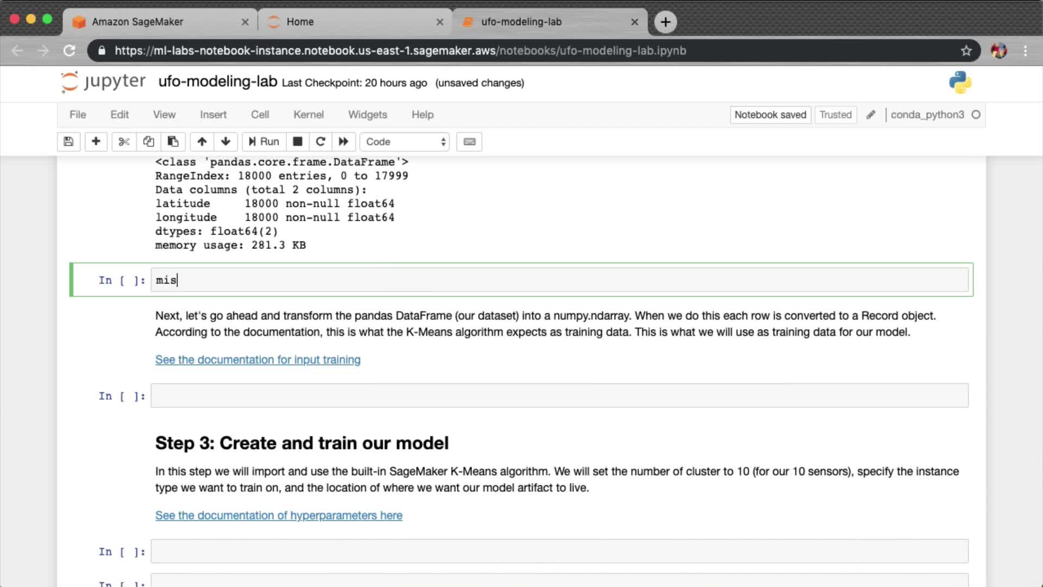Viewport: 1043px width, 587px height.
Task: Open the Cell menu
Action: 260,115
